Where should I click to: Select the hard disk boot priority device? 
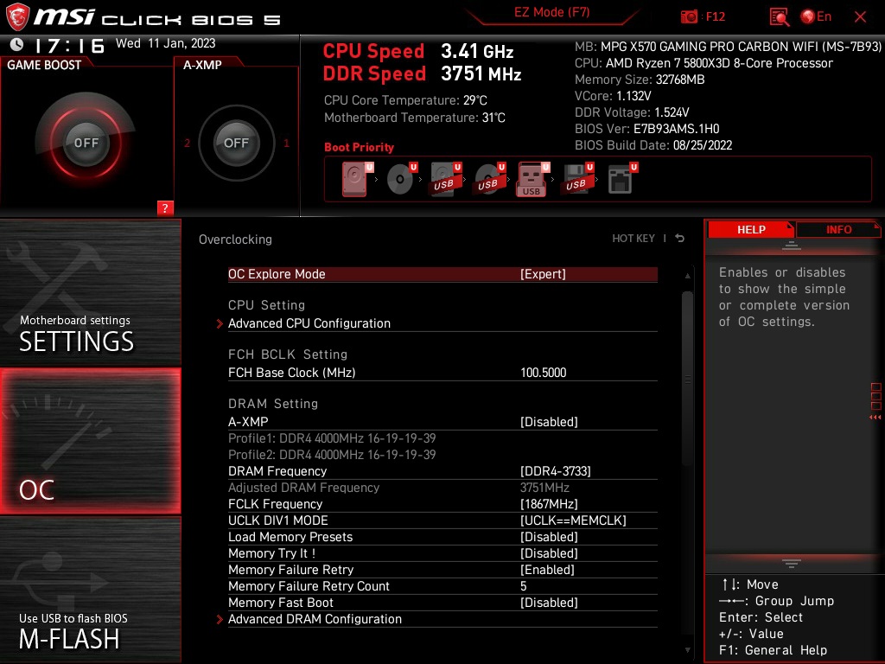[x=355, y=180]
